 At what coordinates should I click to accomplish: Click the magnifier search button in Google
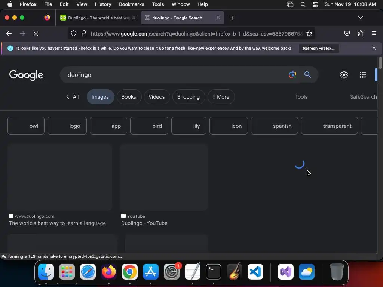click(x=307, y=75)
